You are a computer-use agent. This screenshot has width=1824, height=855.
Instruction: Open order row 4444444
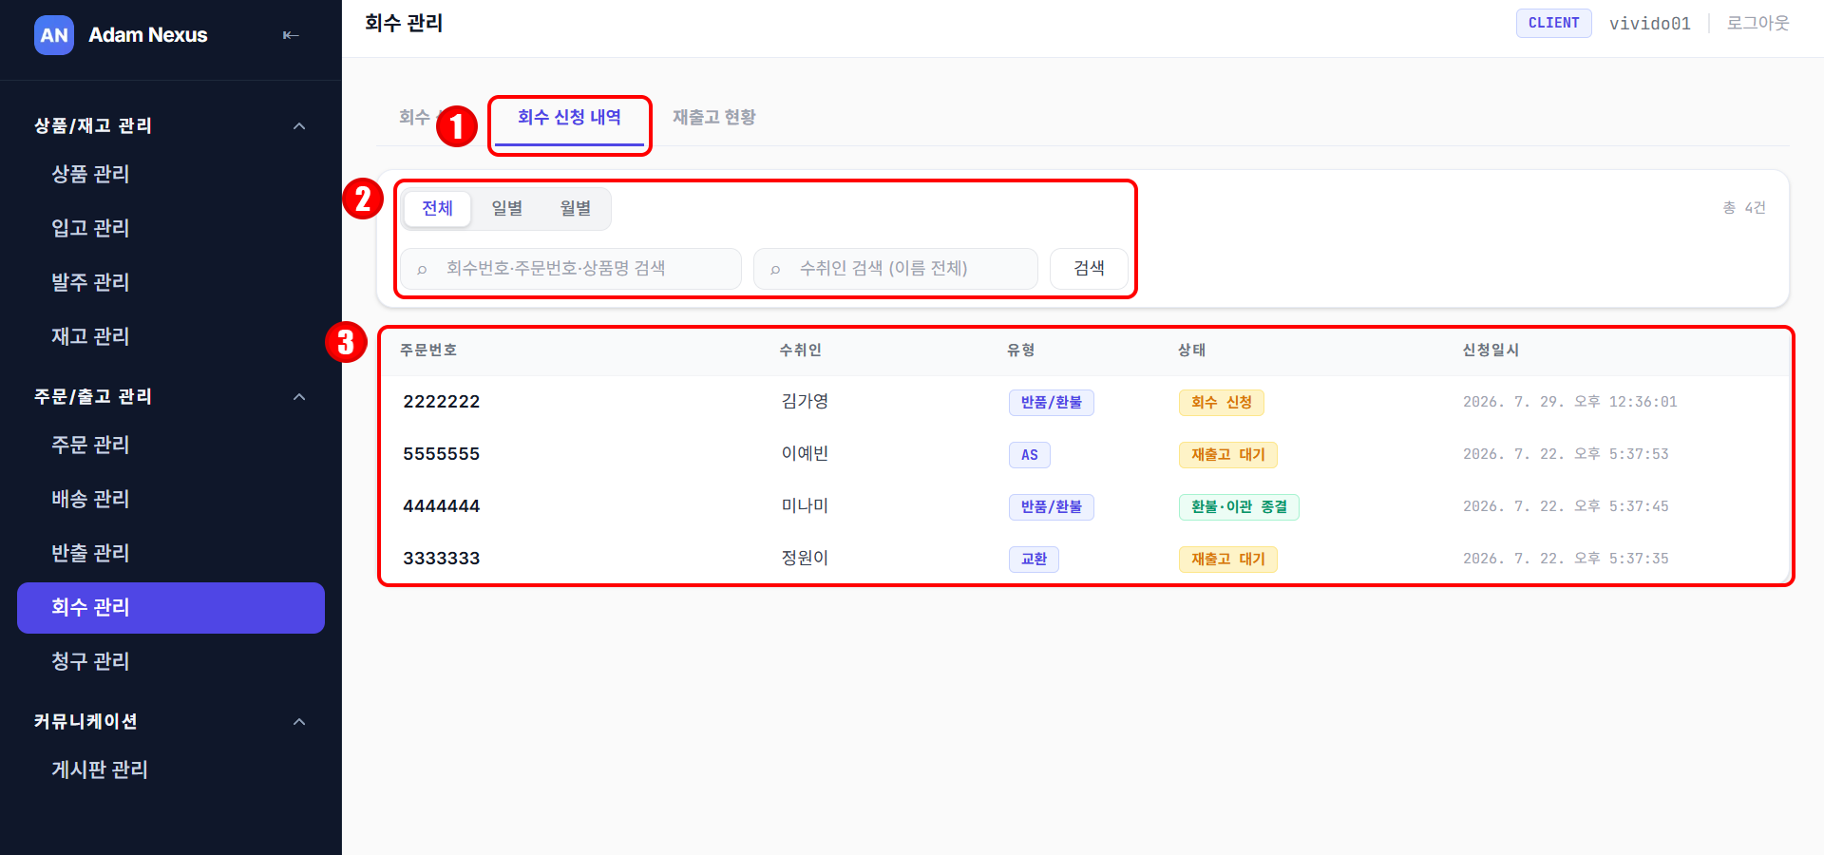point(1084,506)
